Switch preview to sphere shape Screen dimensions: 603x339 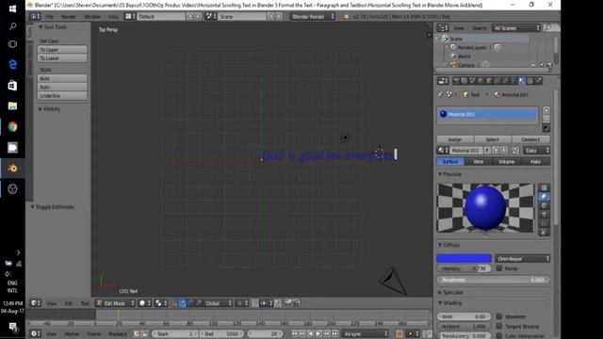point(544,197)
